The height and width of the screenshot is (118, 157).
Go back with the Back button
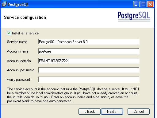tap(90, 112)
